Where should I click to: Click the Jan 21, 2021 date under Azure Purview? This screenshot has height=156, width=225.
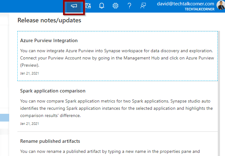29,73
